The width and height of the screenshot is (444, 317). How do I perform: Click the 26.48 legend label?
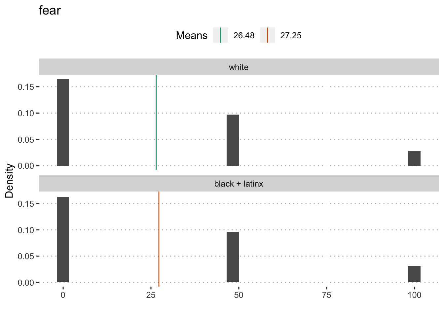click(244, 36)
